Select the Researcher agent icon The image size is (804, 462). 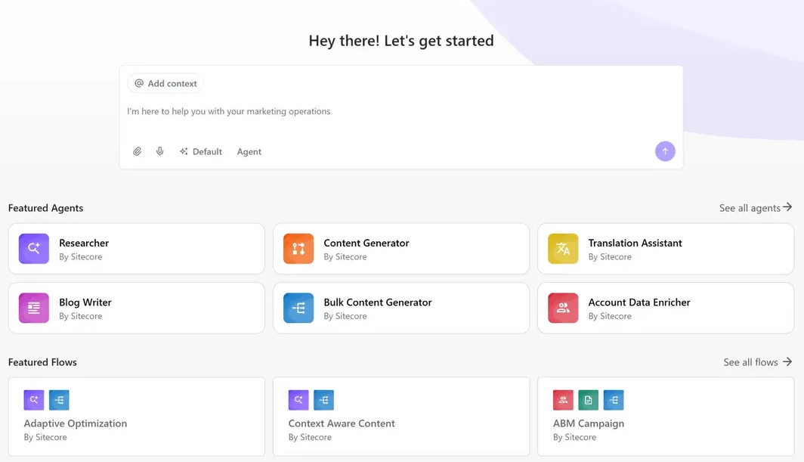pyautogui.click(x=33, y=248)
